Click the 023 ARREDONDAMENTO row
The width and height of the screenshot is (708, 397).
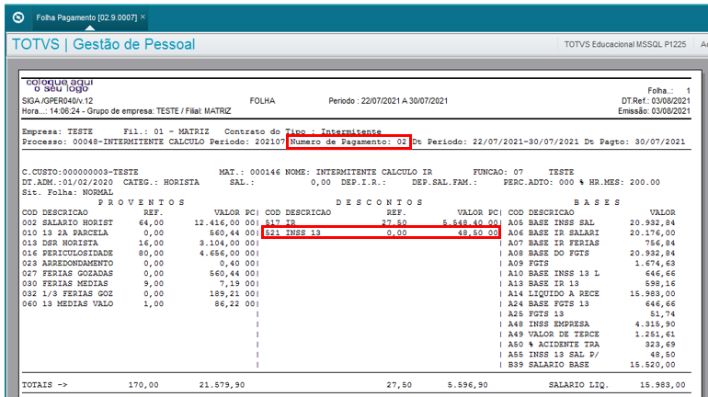pyautogui.click(x=140, y=263)
